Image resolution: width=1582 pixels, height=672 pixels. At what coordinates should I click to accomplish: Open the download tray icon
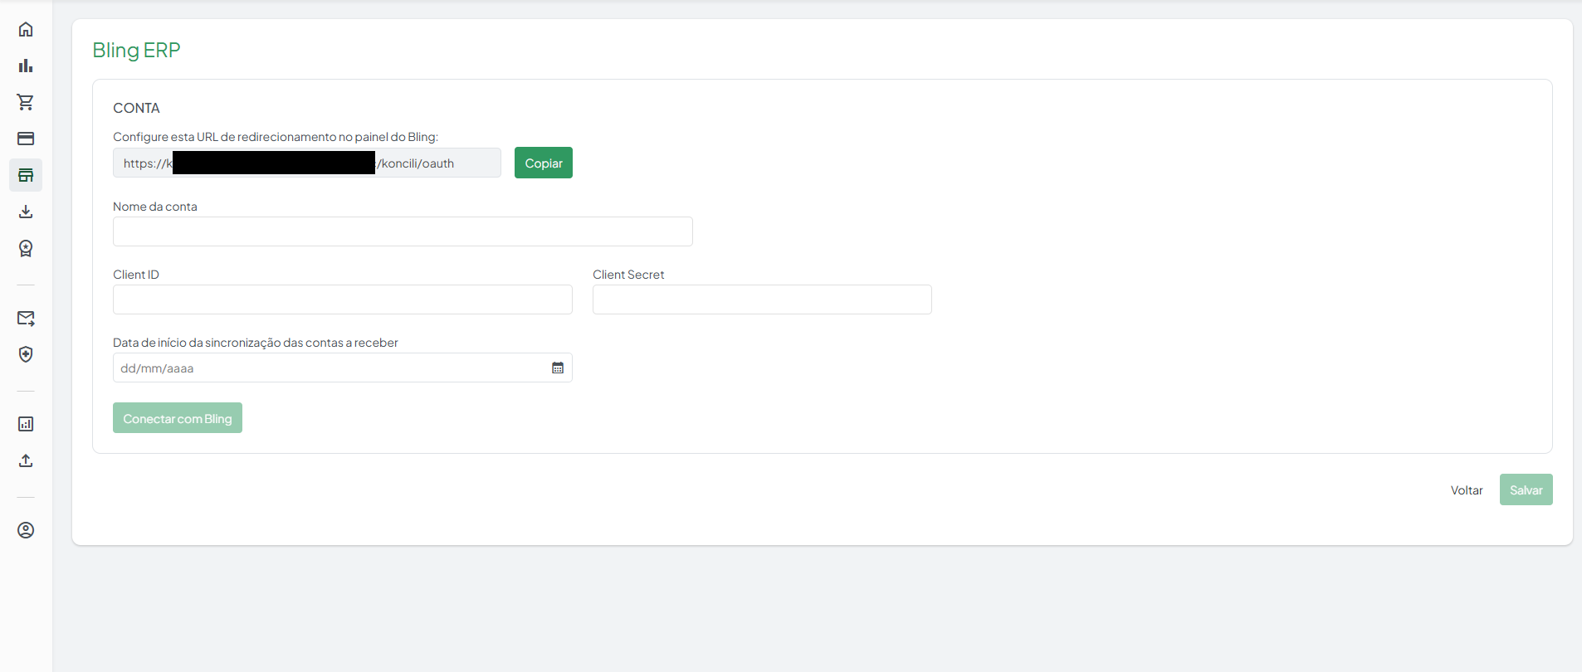click(x=26, y=212)
